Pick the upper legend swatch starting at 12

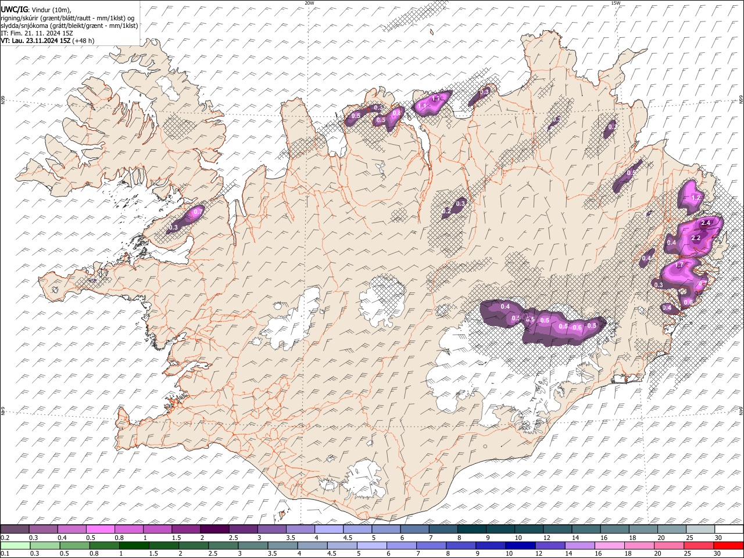(558, 529)
